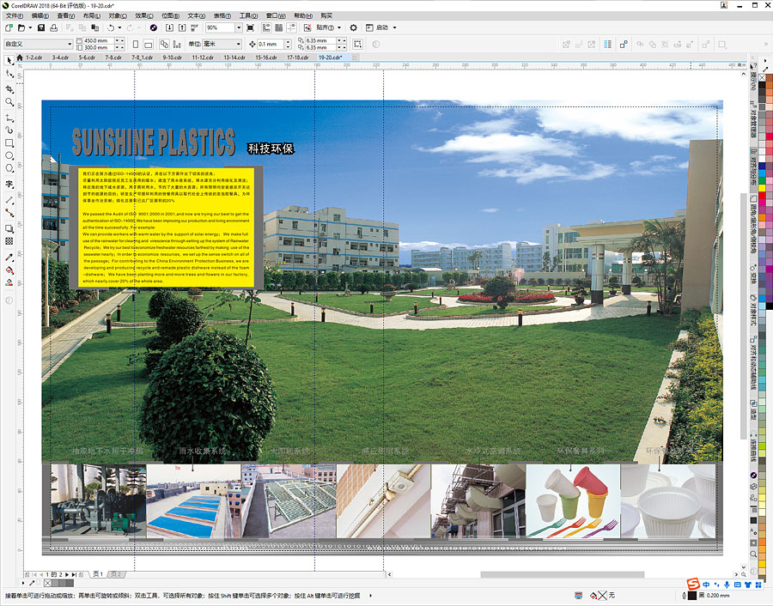Open the 效果 (Effects) menu
The height and width of the screenshot is (606, 773).
click(x=143, y=15)
